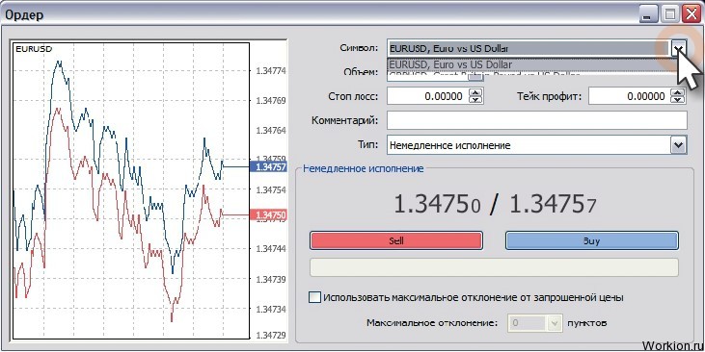The height and width of the screenshot is (352, 705).
Task: Click the ask price quote 1.34757
Action: [553, 205]
